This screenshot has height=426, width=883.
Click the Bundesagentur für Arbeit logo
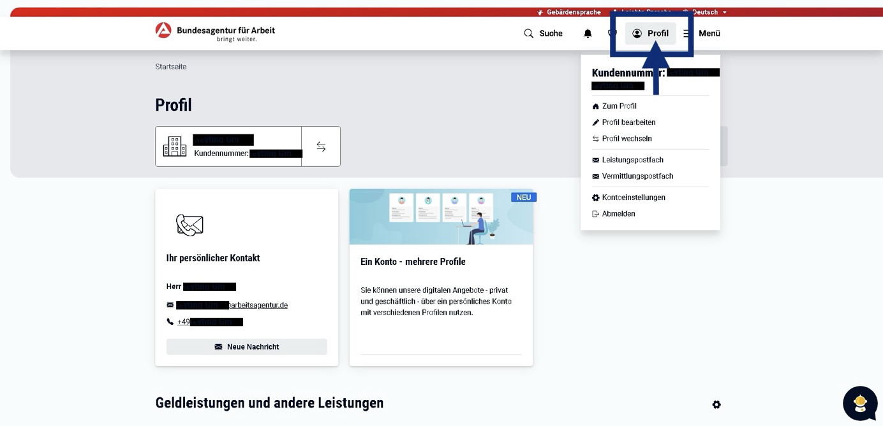click(x=163, y=31)
